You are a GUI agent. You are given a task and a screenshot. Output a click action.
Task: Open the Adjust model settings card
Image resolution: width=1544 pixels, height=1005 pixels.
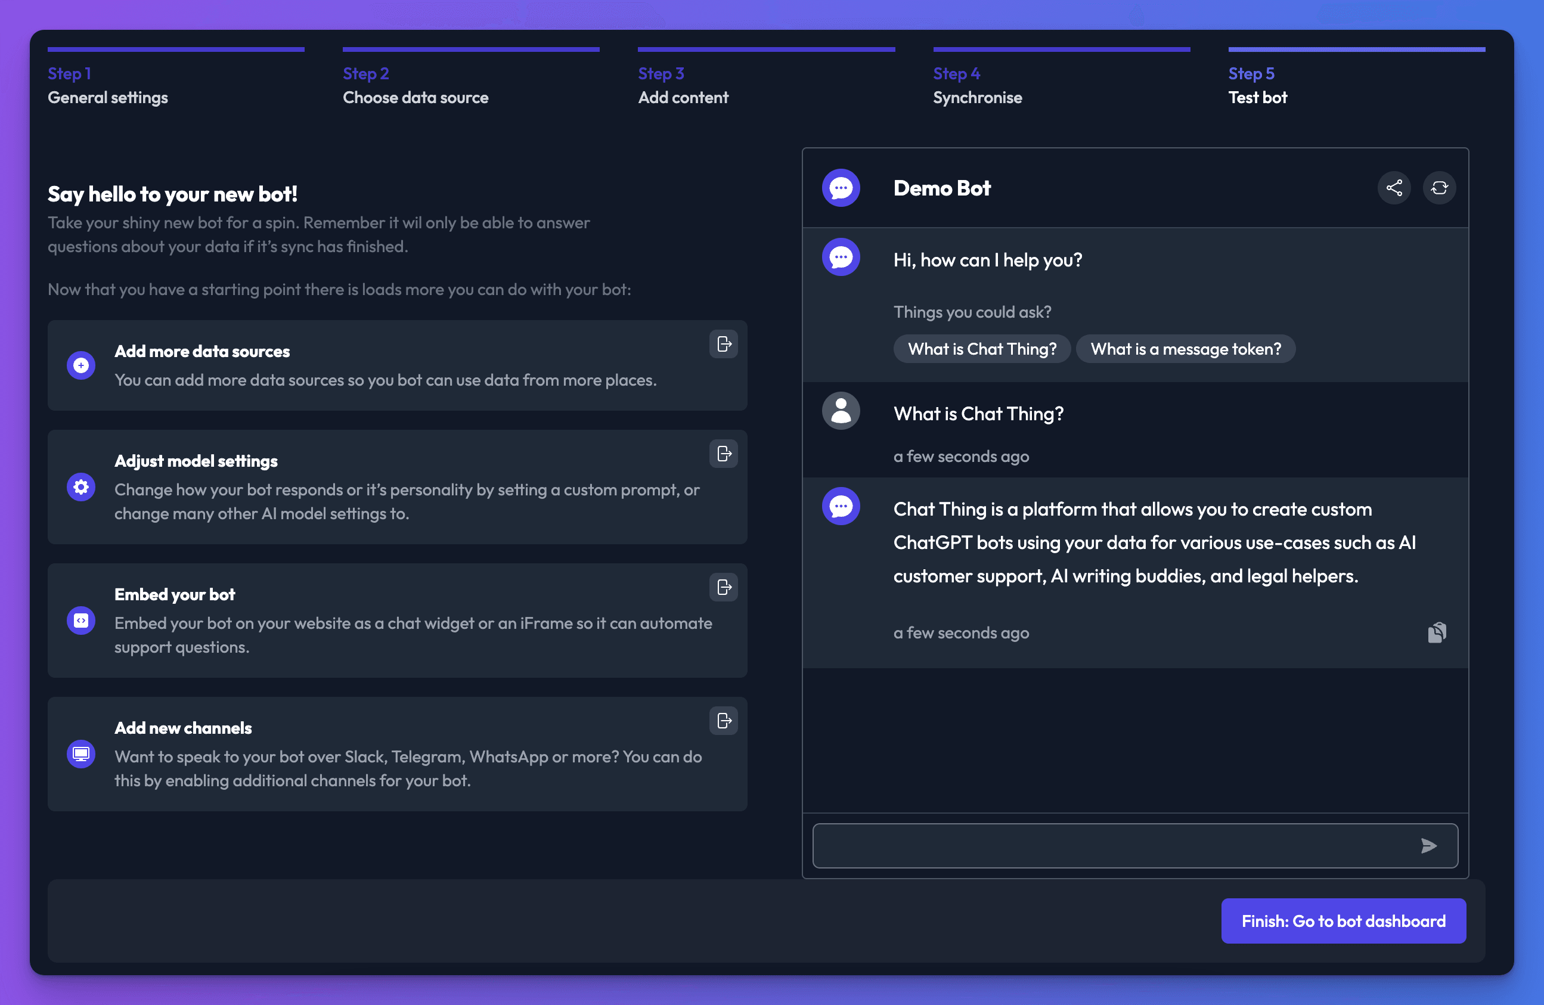[x=397, y=486]
